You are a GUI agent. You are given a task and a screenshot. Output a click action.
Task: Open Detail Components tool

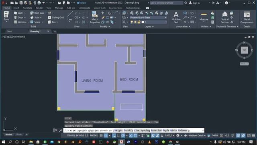tap(247, 17)
